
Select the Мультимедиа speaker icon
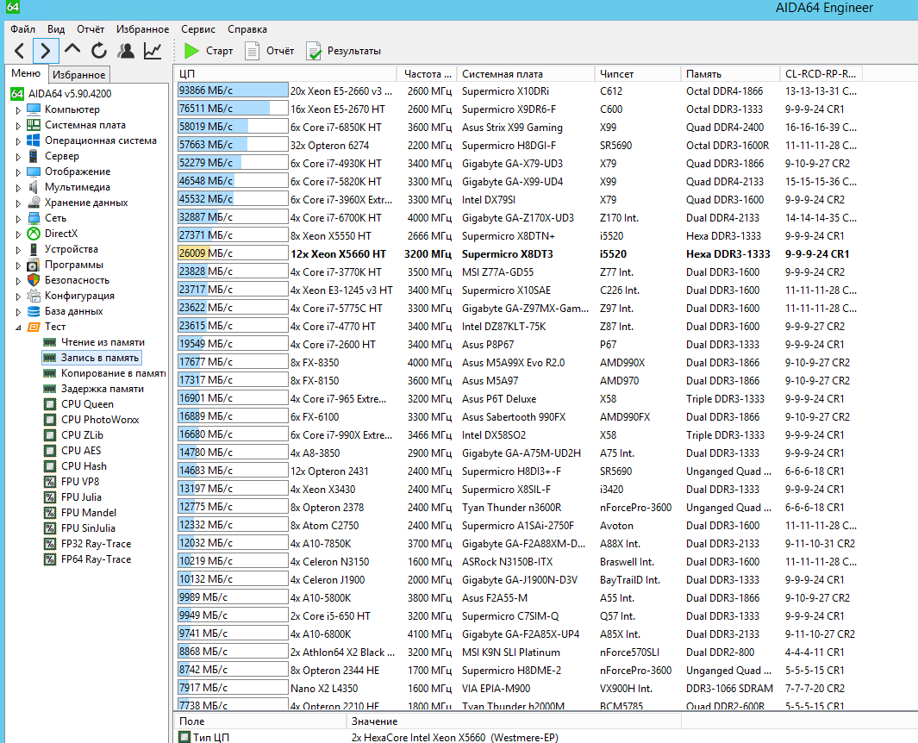(34, 187)
